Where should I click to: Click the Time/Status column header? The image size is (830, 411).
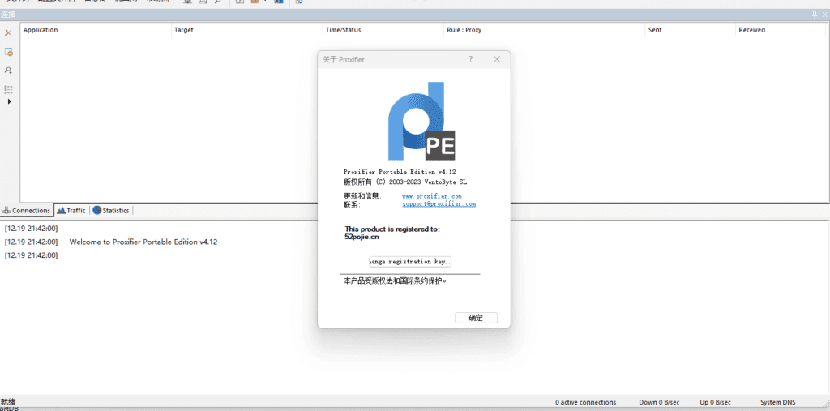(383, 30)
